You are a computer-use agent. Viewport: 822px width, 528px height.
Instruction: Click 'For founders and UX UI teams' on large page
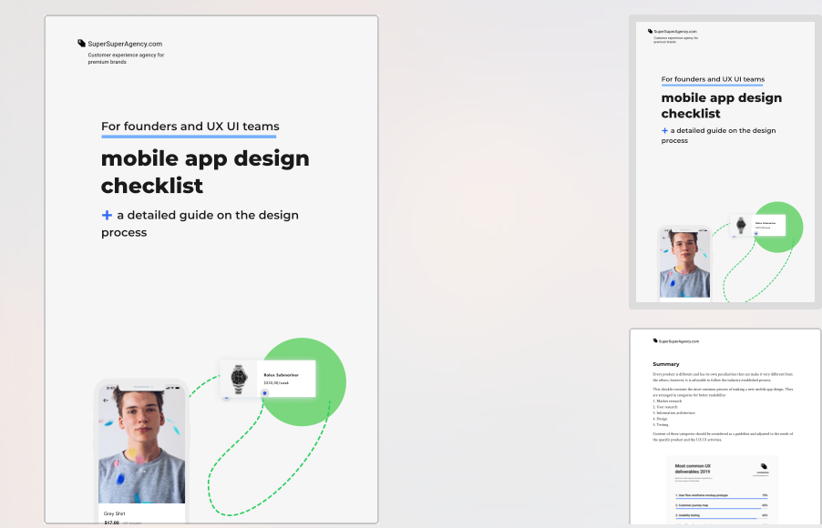coord(190,127)
